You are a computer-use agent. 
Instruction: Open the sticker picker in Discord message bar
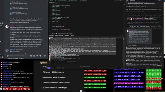[x=37, y=56]
